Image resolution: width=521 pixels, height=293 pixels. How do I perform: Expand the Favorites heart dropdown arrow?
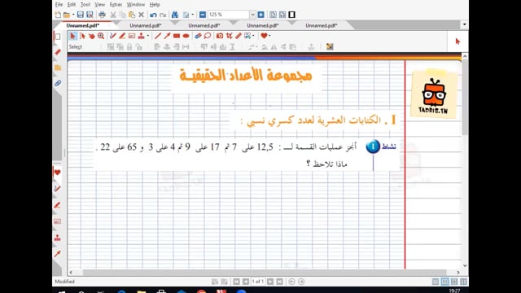[269, 36]
